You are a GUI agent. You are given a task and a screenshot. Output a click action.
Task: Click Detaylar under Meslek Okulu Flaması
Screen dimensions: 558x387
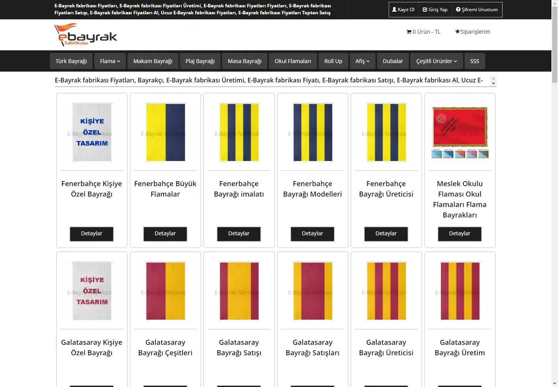[x=460, y=234]
